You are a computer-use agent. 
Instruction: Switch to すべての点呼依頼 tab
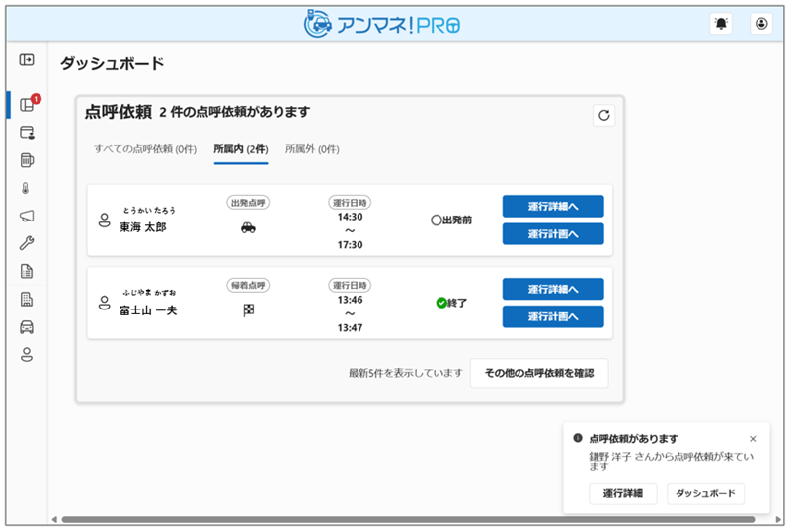click(x=145, y=149)
